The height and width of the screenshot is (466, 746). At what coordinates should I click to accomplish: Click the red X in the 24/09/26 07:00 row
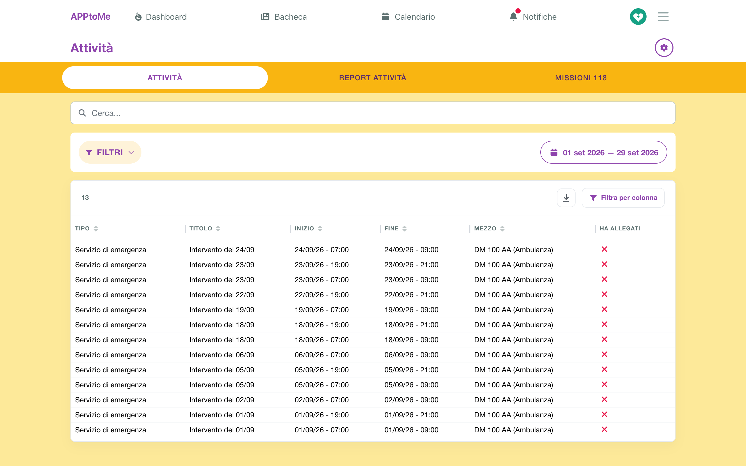click(604, 249)
